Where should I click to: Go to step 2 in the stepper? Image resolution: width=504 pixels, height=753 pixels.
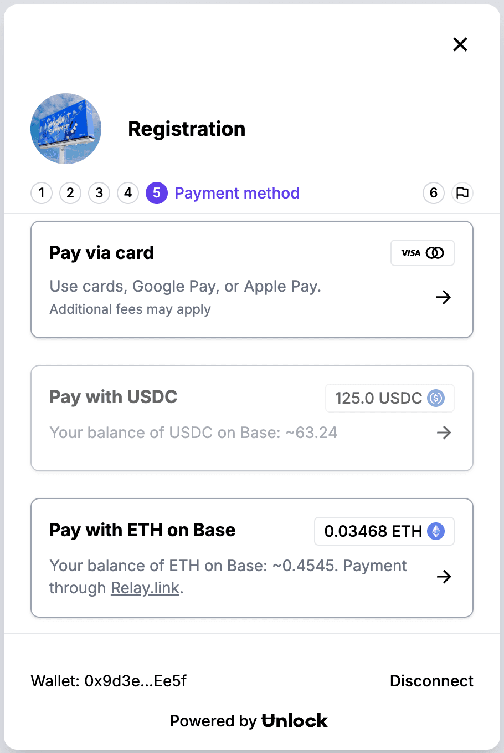70,193
